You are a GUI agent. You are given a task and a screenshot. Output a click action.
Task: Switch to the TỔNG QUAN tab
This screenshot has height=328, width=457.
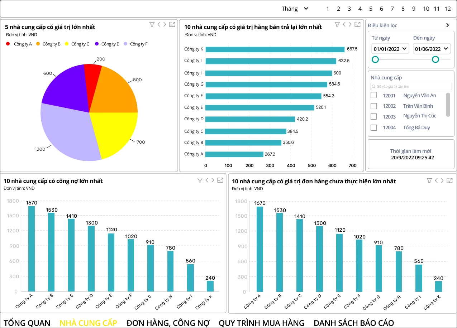pos(27,323)
